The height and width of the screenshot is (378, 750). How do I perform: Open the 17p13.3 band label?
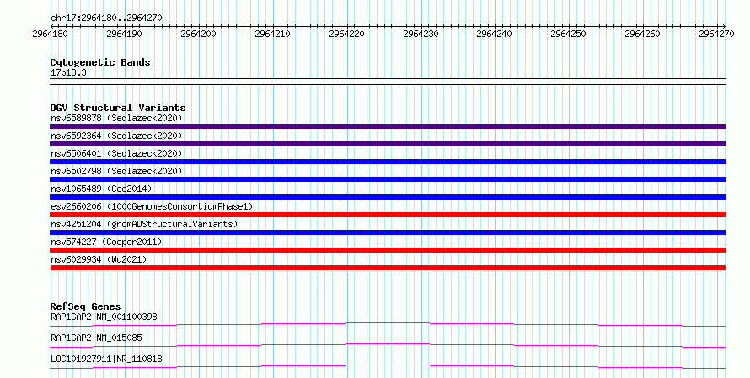pos(68,73)
